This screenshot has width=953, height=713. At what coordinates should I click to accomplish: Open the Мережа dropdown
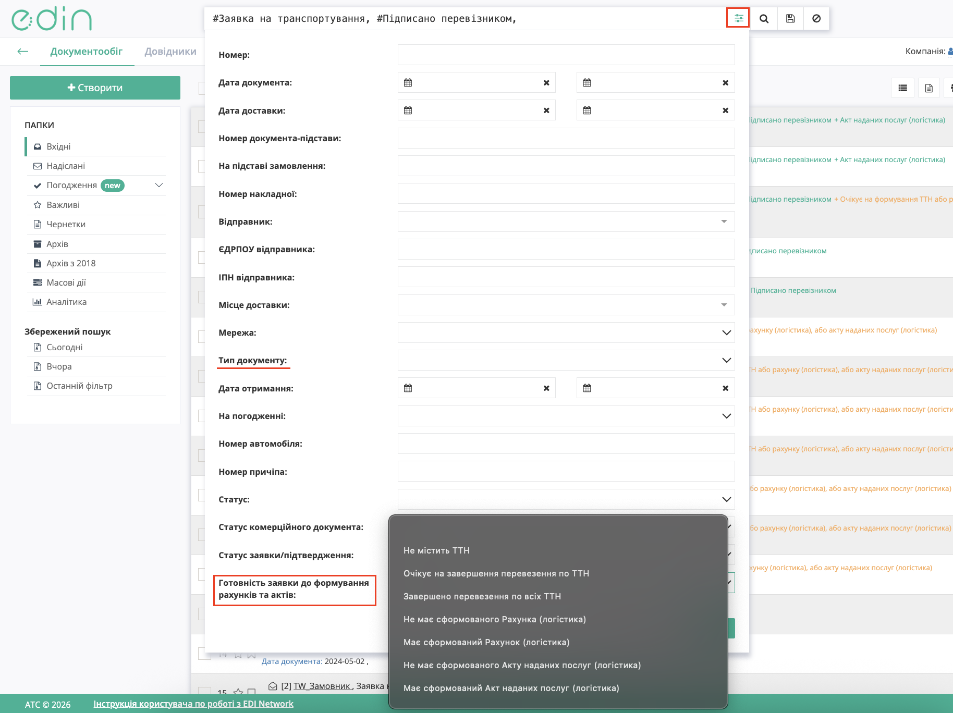726,333
